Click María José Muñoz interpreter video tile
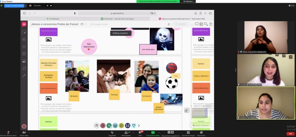The width and height of the screenshot is (296, 137). click(x=266, y=37)
